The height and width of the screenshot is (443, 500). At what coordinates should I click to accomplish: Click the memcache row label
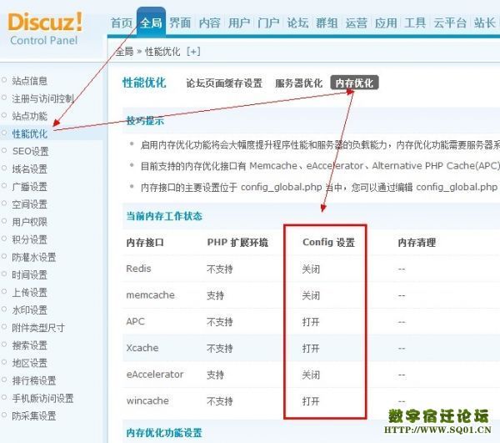151,295
